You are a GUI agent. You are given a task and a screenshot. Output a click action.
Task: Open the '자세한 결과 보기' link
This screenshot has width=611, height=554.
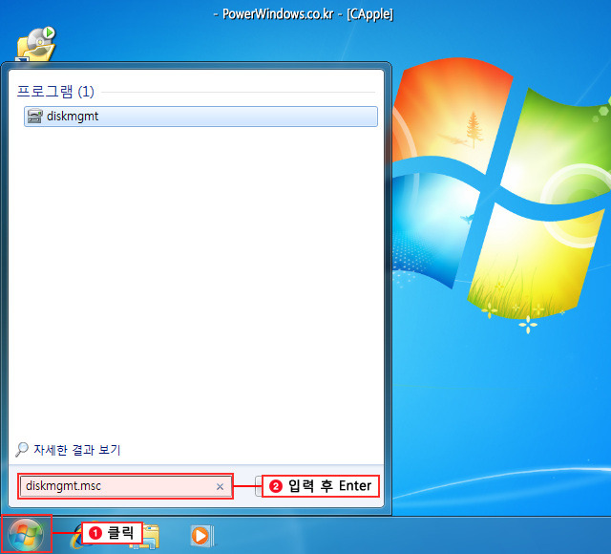point(77,450)
